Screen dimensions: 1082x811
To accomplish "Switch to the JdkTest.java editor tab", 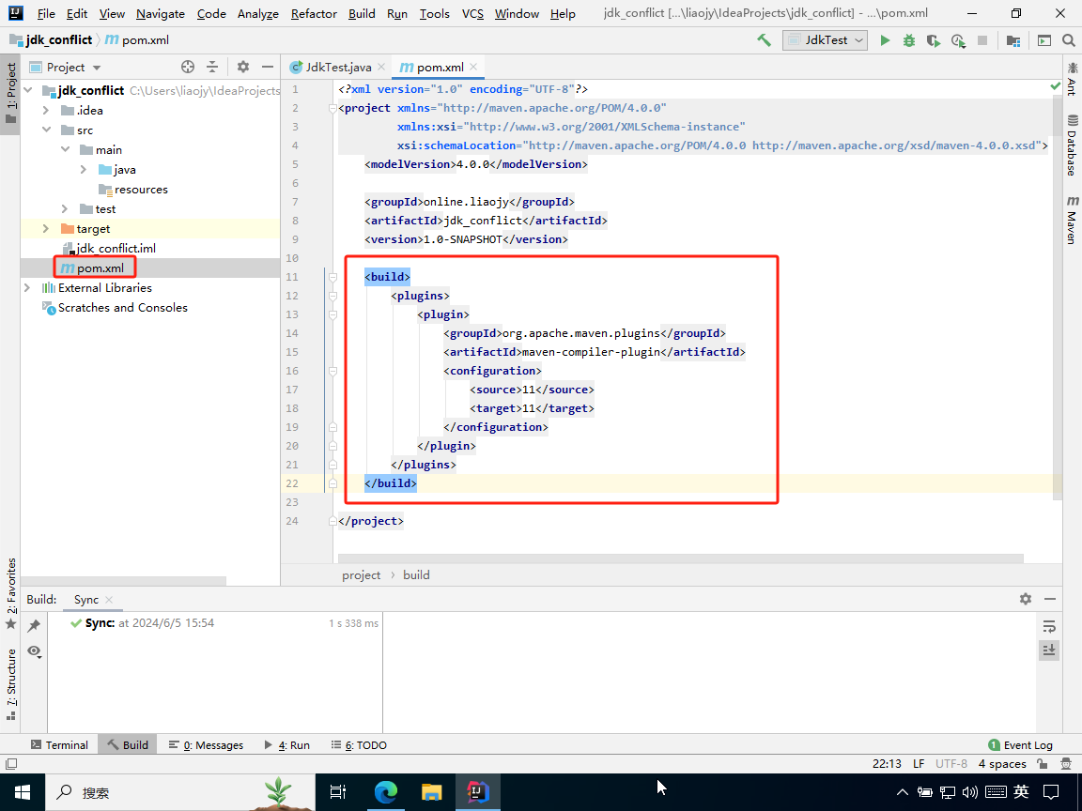I will pyautogui.click(x=338, y=67).
